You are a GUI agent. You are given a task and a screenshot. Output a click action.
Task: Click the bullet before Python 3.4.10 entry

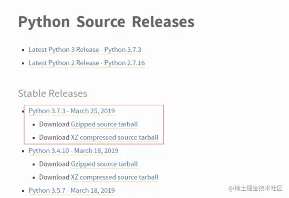[x=23, y=151]
